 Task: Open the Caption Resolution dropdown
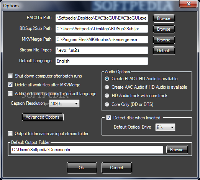(x=64, y=103)
